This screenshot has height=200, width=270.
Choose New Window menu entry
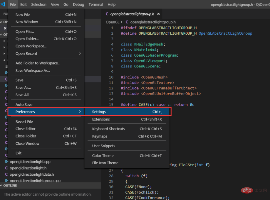(x=46, y=22)
